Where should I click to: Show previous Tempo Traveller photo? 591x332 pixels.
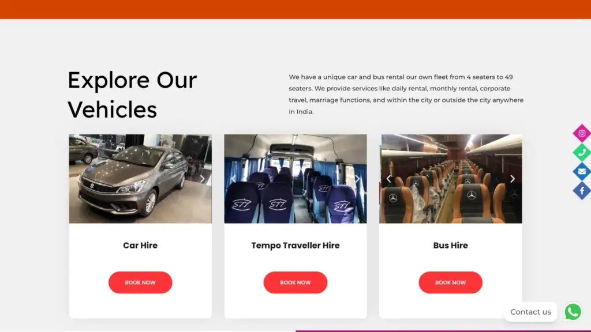pyautogui.click(x=233, y=179)
